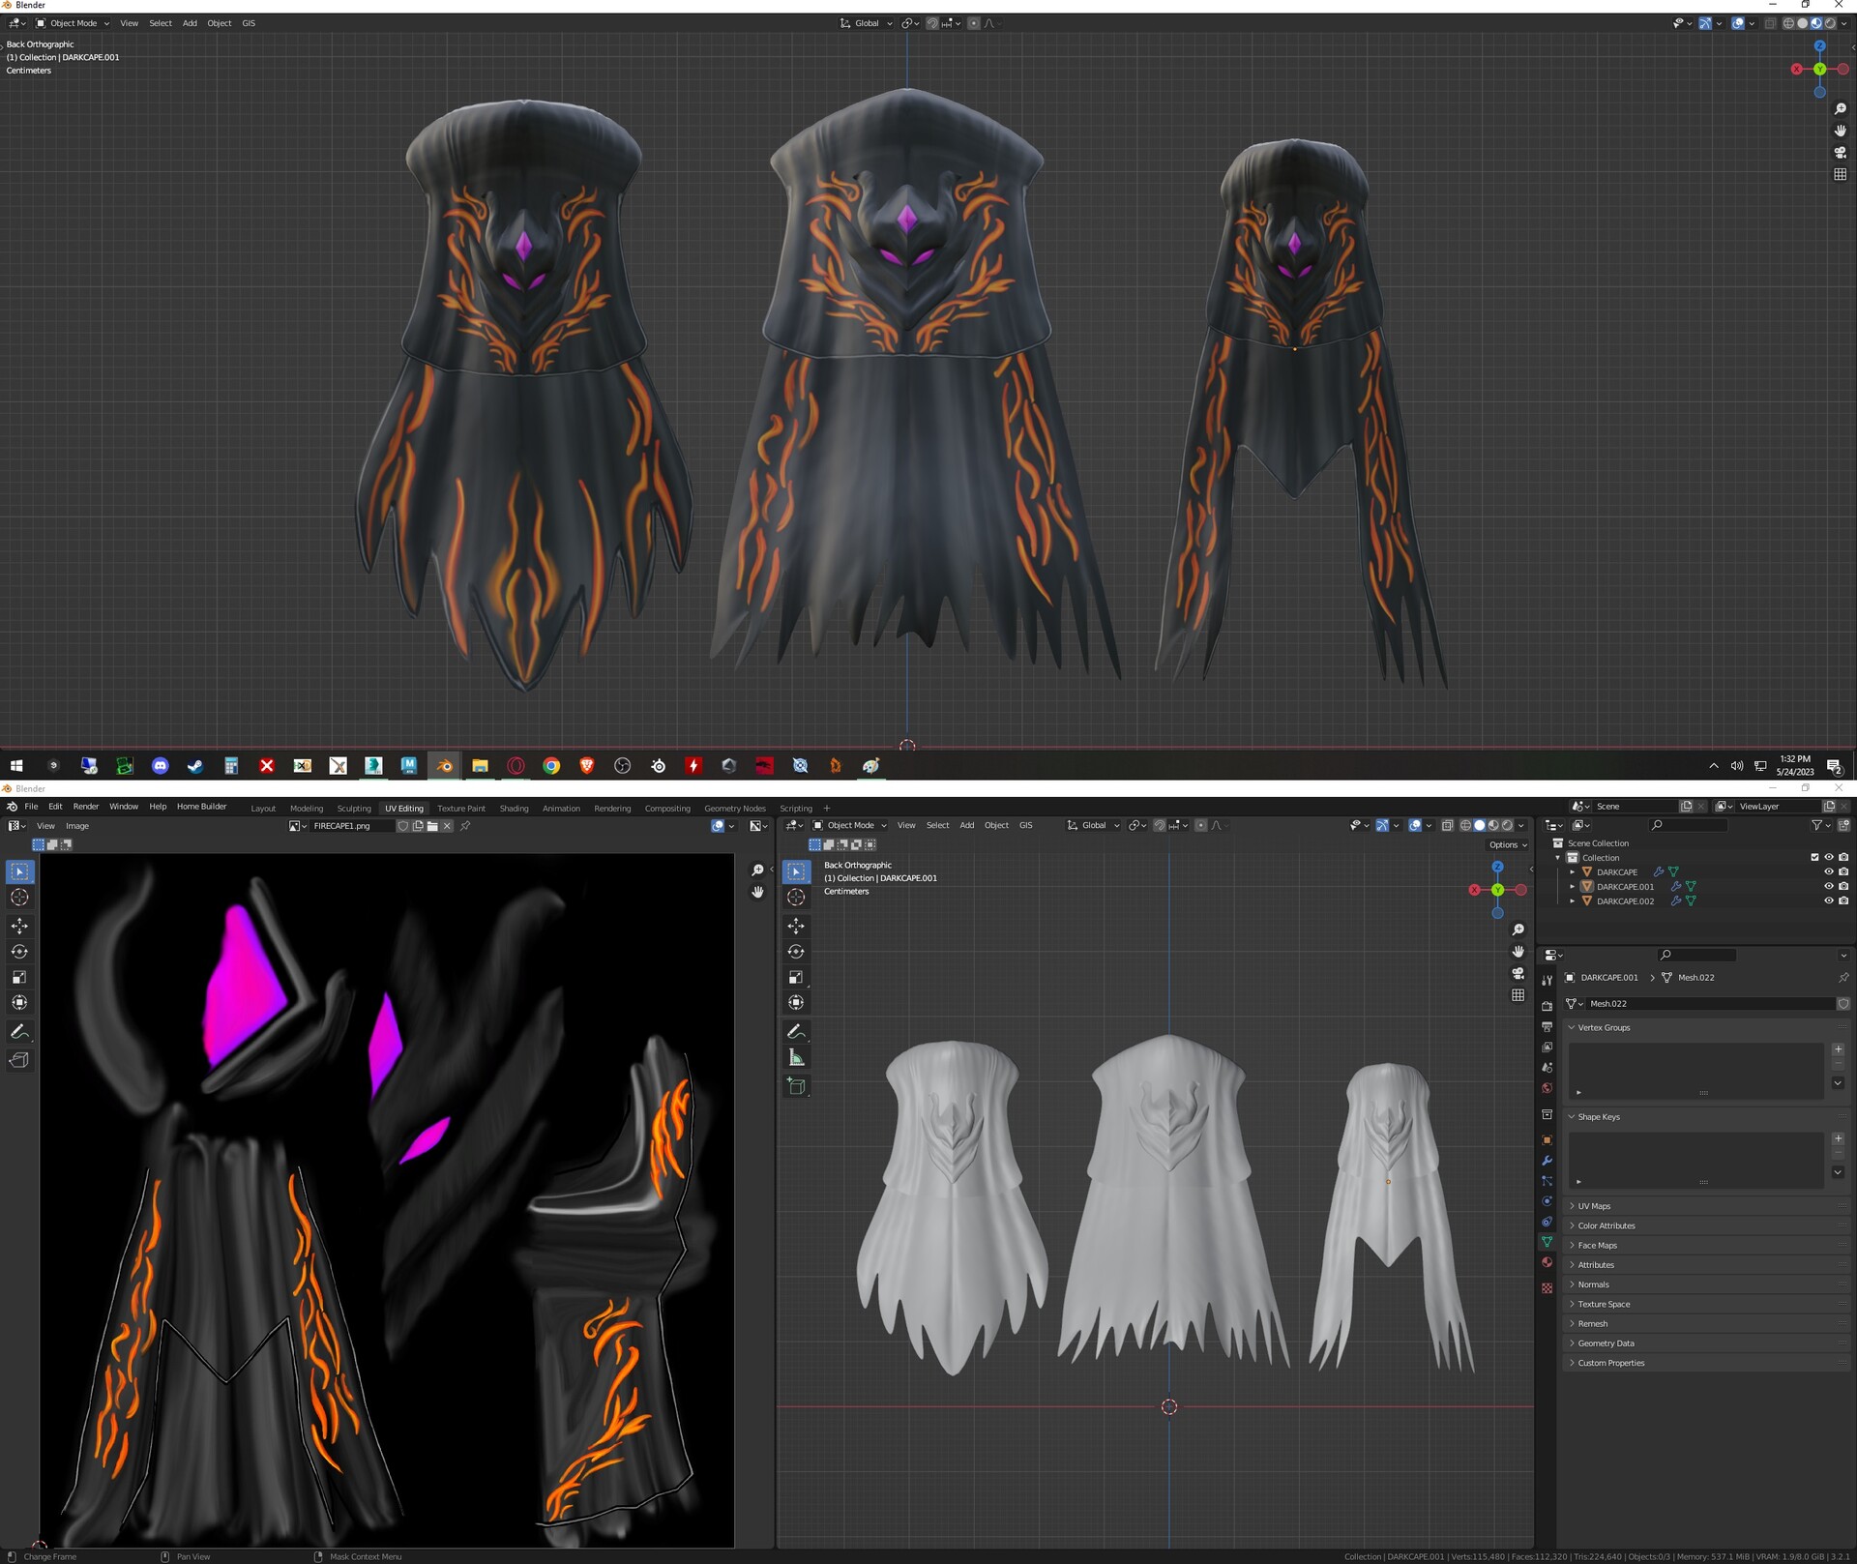
Task: Select the Measure tool in the viewport toolbar
Action: [796, 1057]
